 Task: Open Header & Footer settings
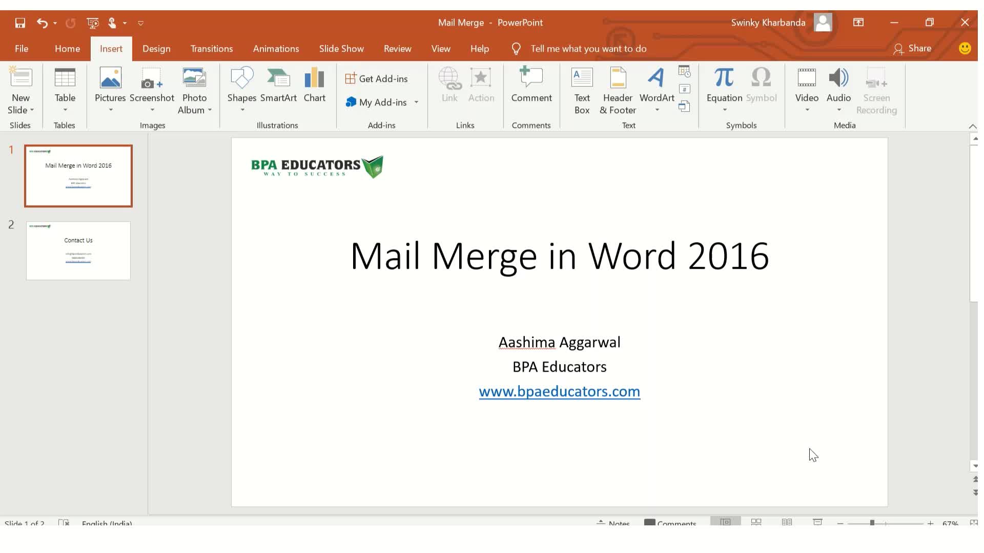tap(618, 90)
